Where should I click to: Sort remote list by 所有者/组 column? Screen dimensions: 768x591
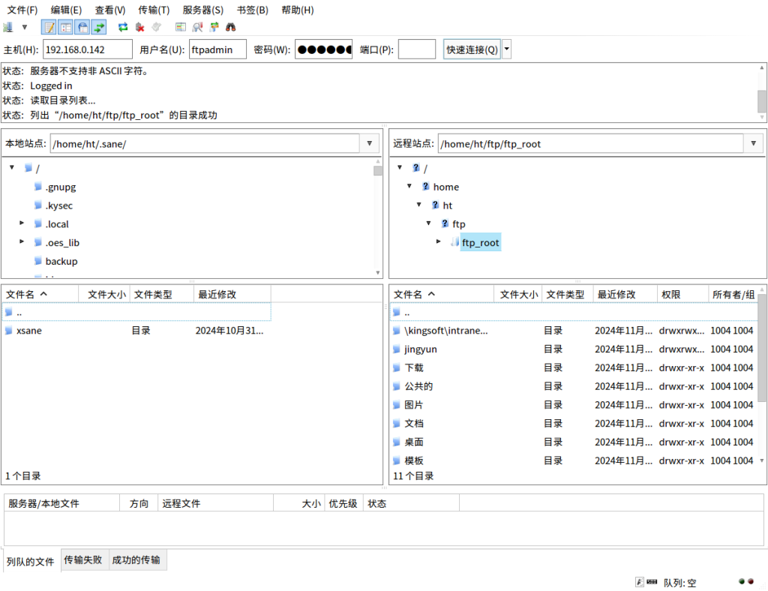pyautogui.click(x=733, y=294)
